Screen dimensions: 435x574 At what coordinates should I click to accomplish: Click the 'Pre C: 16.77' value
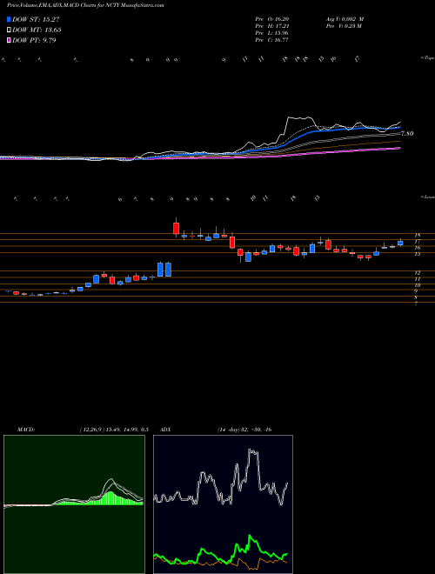pos(272,40)
